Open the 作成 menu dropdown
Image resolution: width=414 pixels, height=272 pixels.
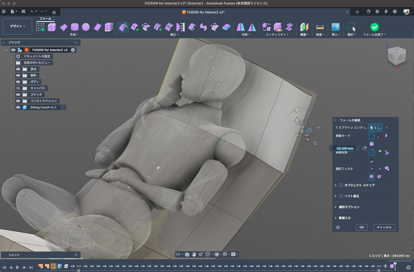coord(74,35)
